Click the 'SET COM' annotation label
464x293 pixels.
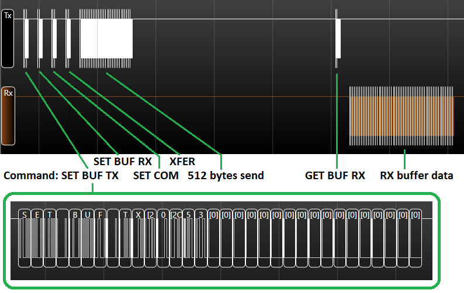(x=156, y=175)
